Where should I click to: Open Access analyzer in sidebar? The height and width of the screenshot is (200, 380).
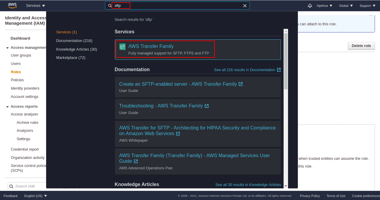(24, 114)
